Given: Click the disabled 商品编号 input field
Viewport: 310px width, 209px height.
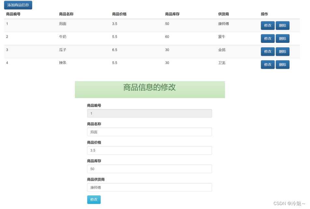Looking at the screenshot, I should (149, 114).
